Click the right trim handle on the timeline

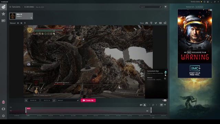click(151, 110)
